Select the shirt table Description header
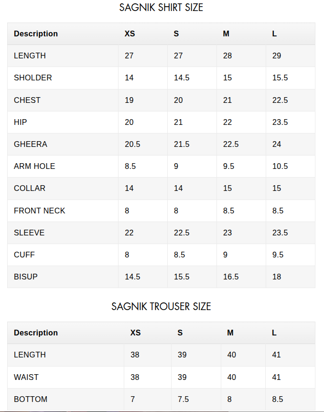Screen dimensions: 324x412 pyautogui.click(x=36, y=33)
